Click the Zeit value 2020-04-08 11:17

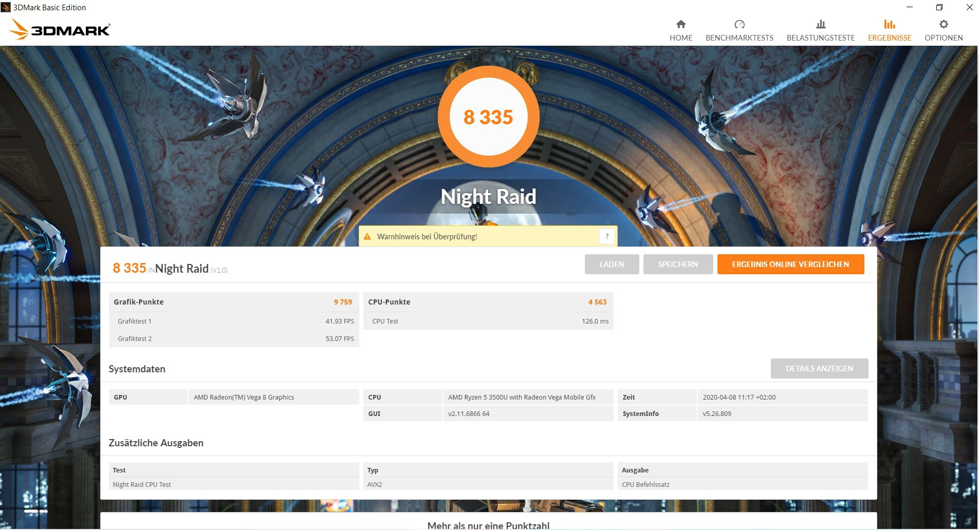[x=739, y=397]
